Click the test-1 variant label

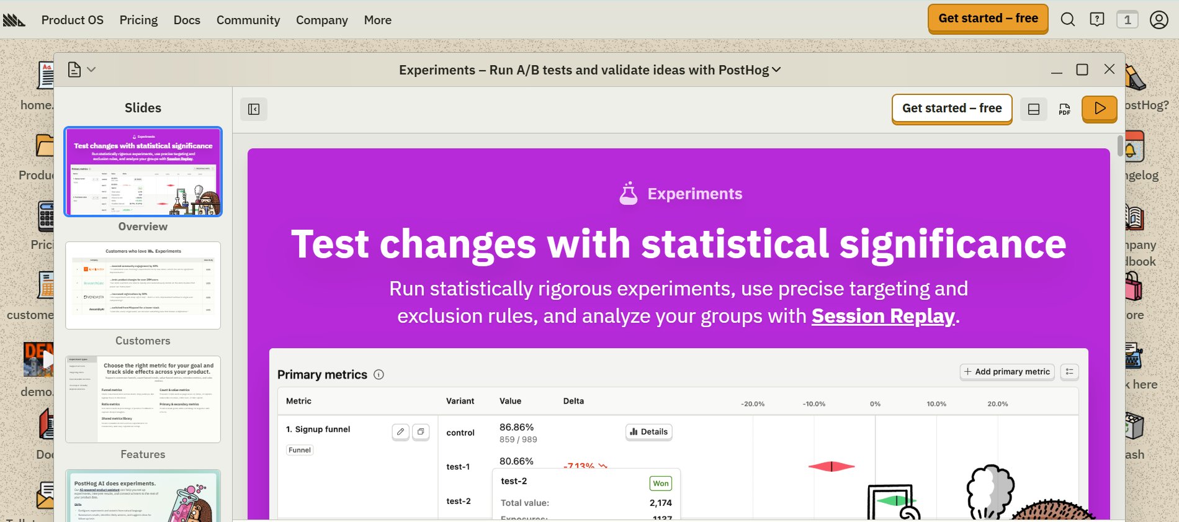pyautogui.click(x=458, y=467)
